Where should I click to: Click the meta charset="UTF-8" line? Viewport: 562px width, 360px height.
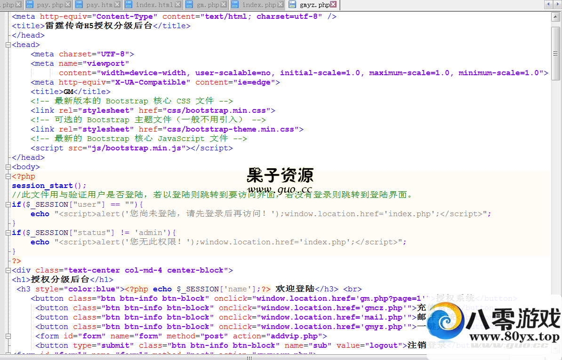pos(82,54)
